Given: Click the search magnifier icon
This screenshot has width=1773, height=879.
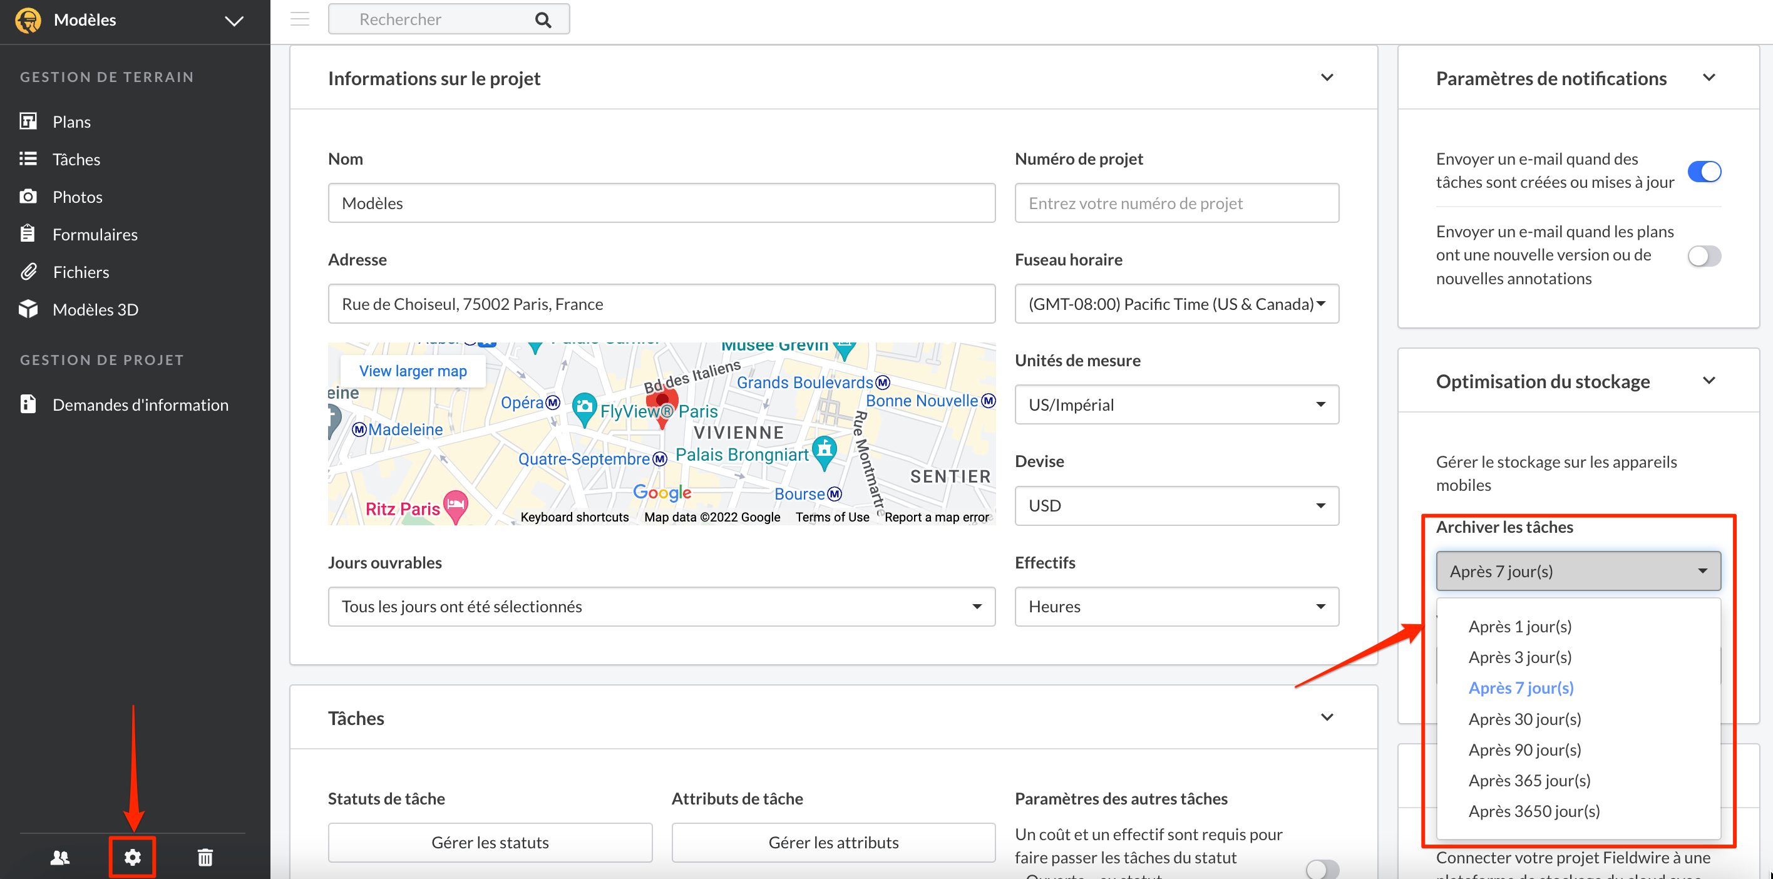Looking at the screenshot, I should pos(543,20).
